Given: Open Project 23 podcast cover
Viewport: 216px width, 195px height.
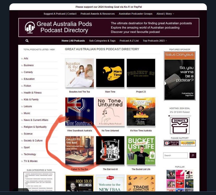Looking at the screenshot, I should click(x=141, y=73).
